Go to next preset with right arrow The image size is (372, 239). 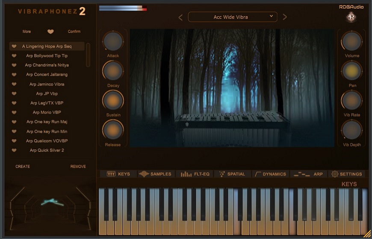coord(285,17)
